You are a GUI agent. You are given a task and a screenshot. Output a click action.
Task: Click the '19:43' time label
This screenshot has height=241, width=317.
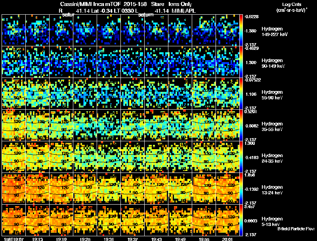[x=156, y=239]
